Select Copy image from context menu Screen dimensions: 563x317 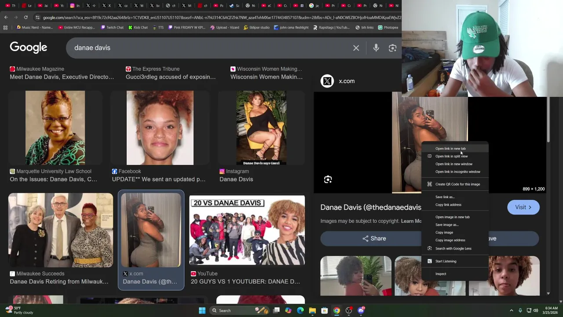click(455, 232)
